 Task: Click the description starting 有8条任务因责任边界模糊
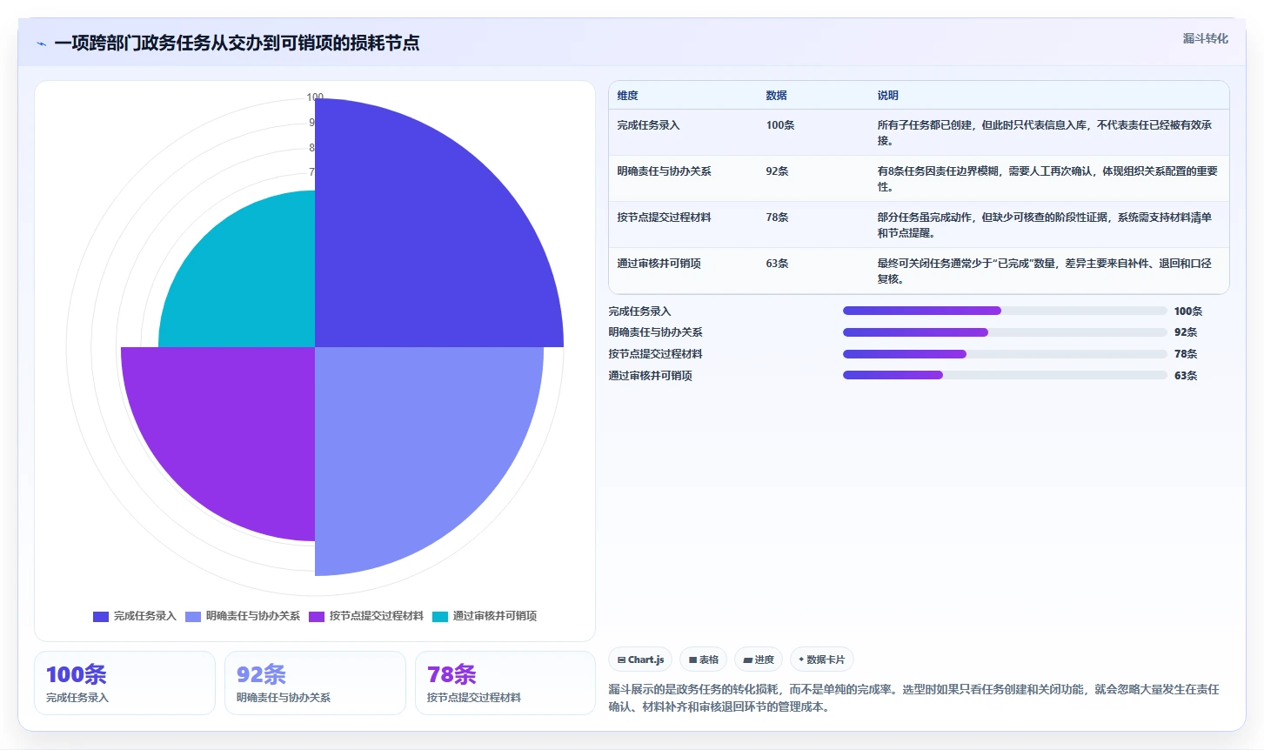tap(1047, 179)
